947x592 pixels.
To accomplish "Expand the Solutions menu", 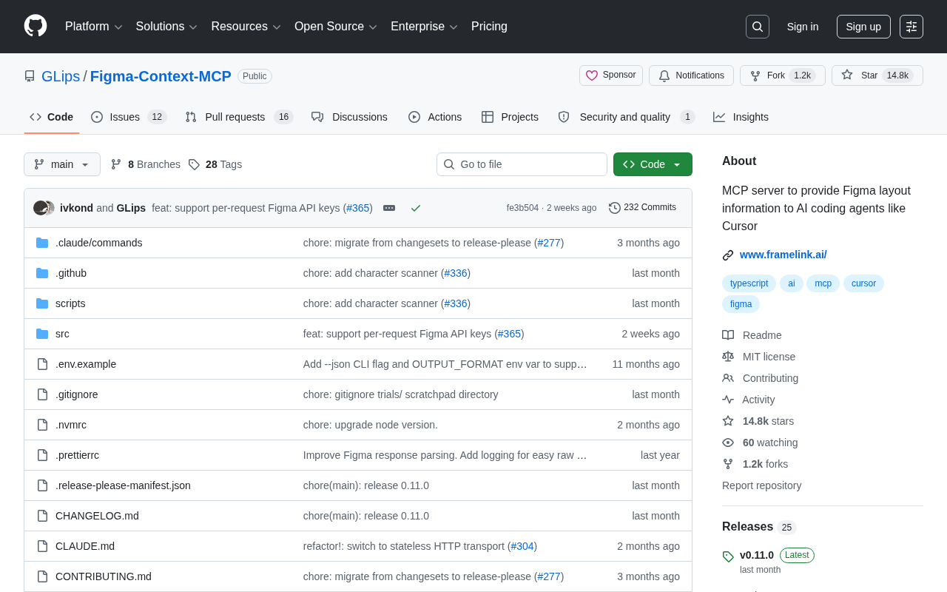I will pyautogui.click(x=166, y=27).
